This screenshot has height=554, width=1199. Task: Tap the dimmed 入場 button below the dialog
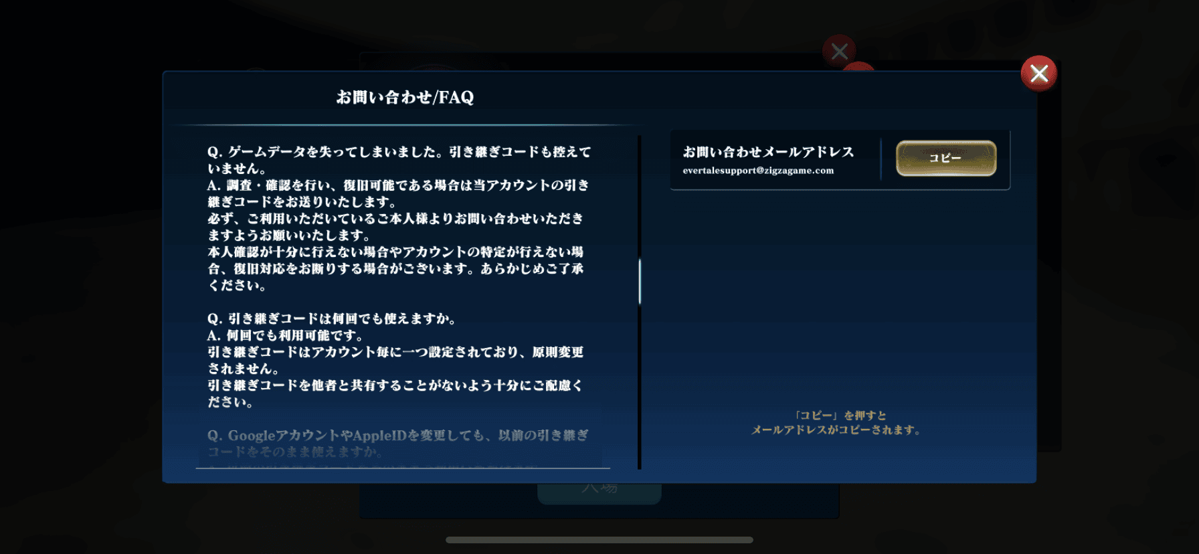point(599,492)
